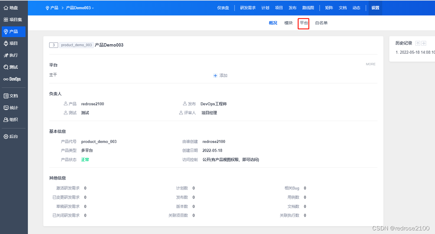
Task: Click person icon beside 产品 owner in 负责人
Action: pyautogui.click(x=66, y=104)
